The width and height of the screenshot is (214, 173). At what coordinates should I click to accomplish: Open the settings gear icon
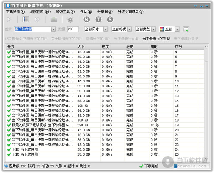tap(70, 20)
